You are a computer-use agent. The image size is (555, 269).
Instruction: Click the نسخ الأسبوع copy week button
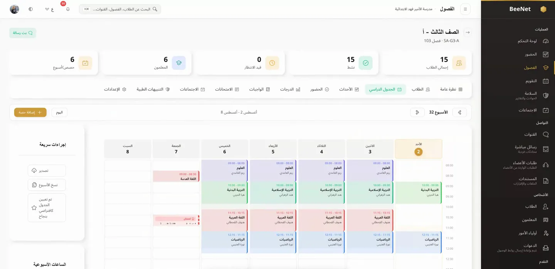click(47, 185)
